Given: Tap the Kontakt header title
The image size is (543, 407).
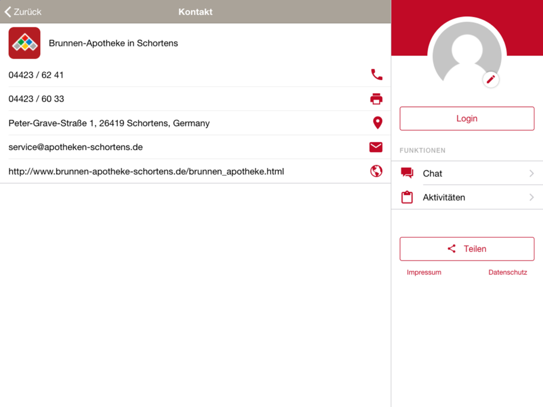Looking at the screenshot, I should pos(195,12).
